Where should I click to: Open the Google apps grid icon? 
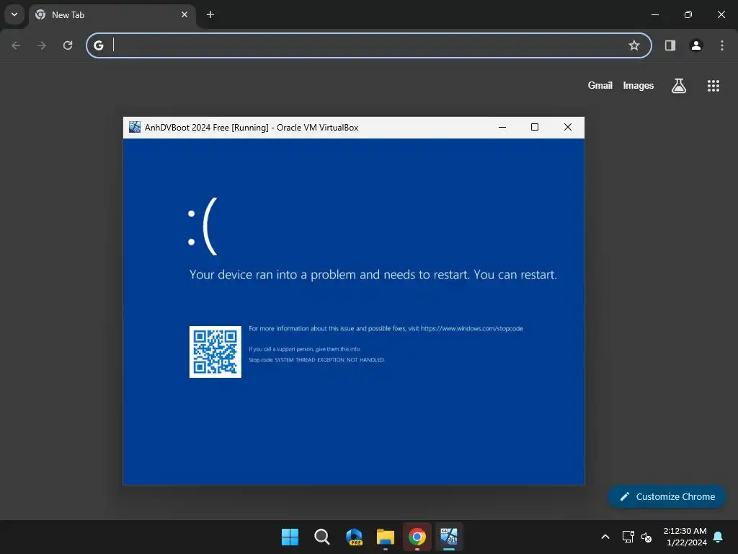click(713, 85)
